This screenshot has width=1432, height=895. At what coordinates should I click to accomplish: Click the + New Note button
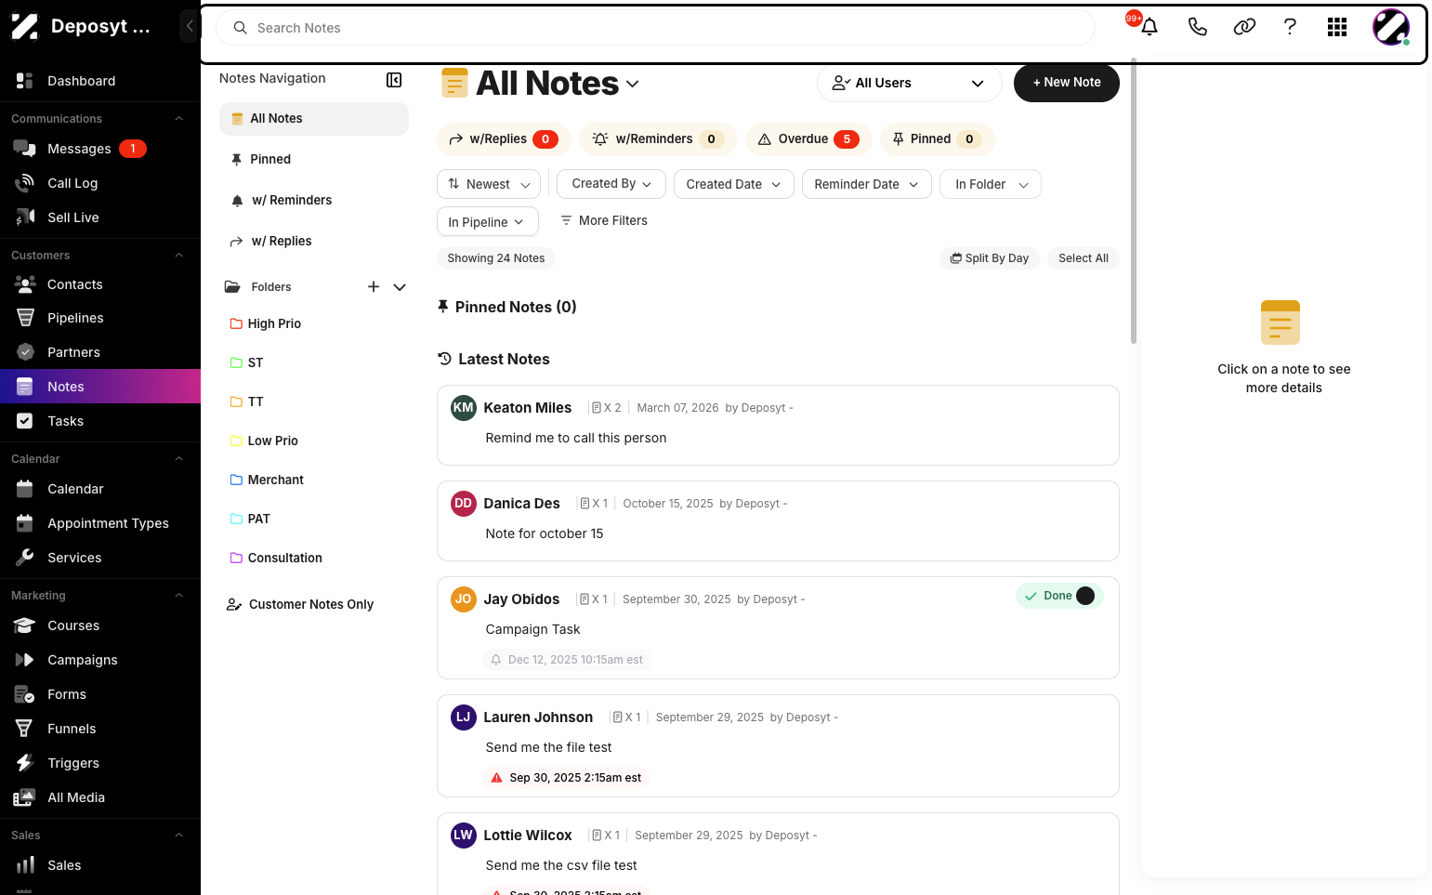click(1067, 83)
